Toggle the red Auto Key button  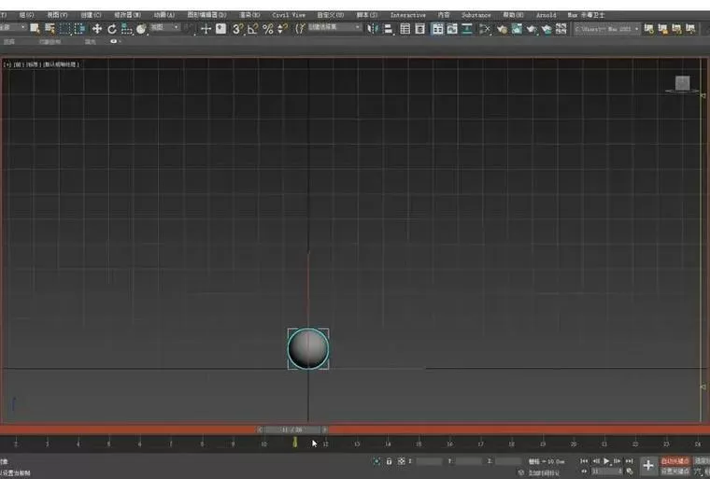tap(675, 461)
